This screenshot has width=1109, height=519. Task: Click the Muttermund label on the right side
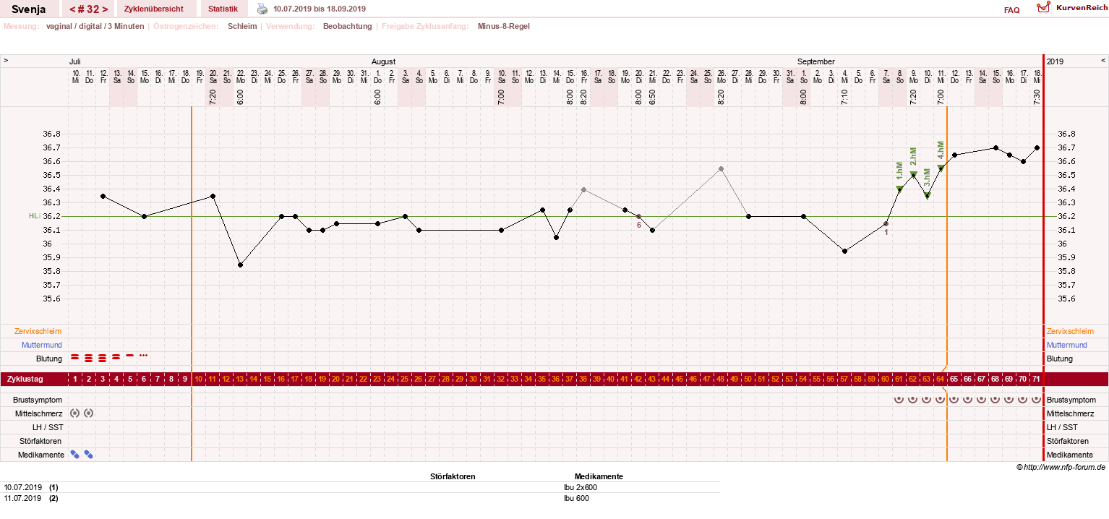(1066, 345)
